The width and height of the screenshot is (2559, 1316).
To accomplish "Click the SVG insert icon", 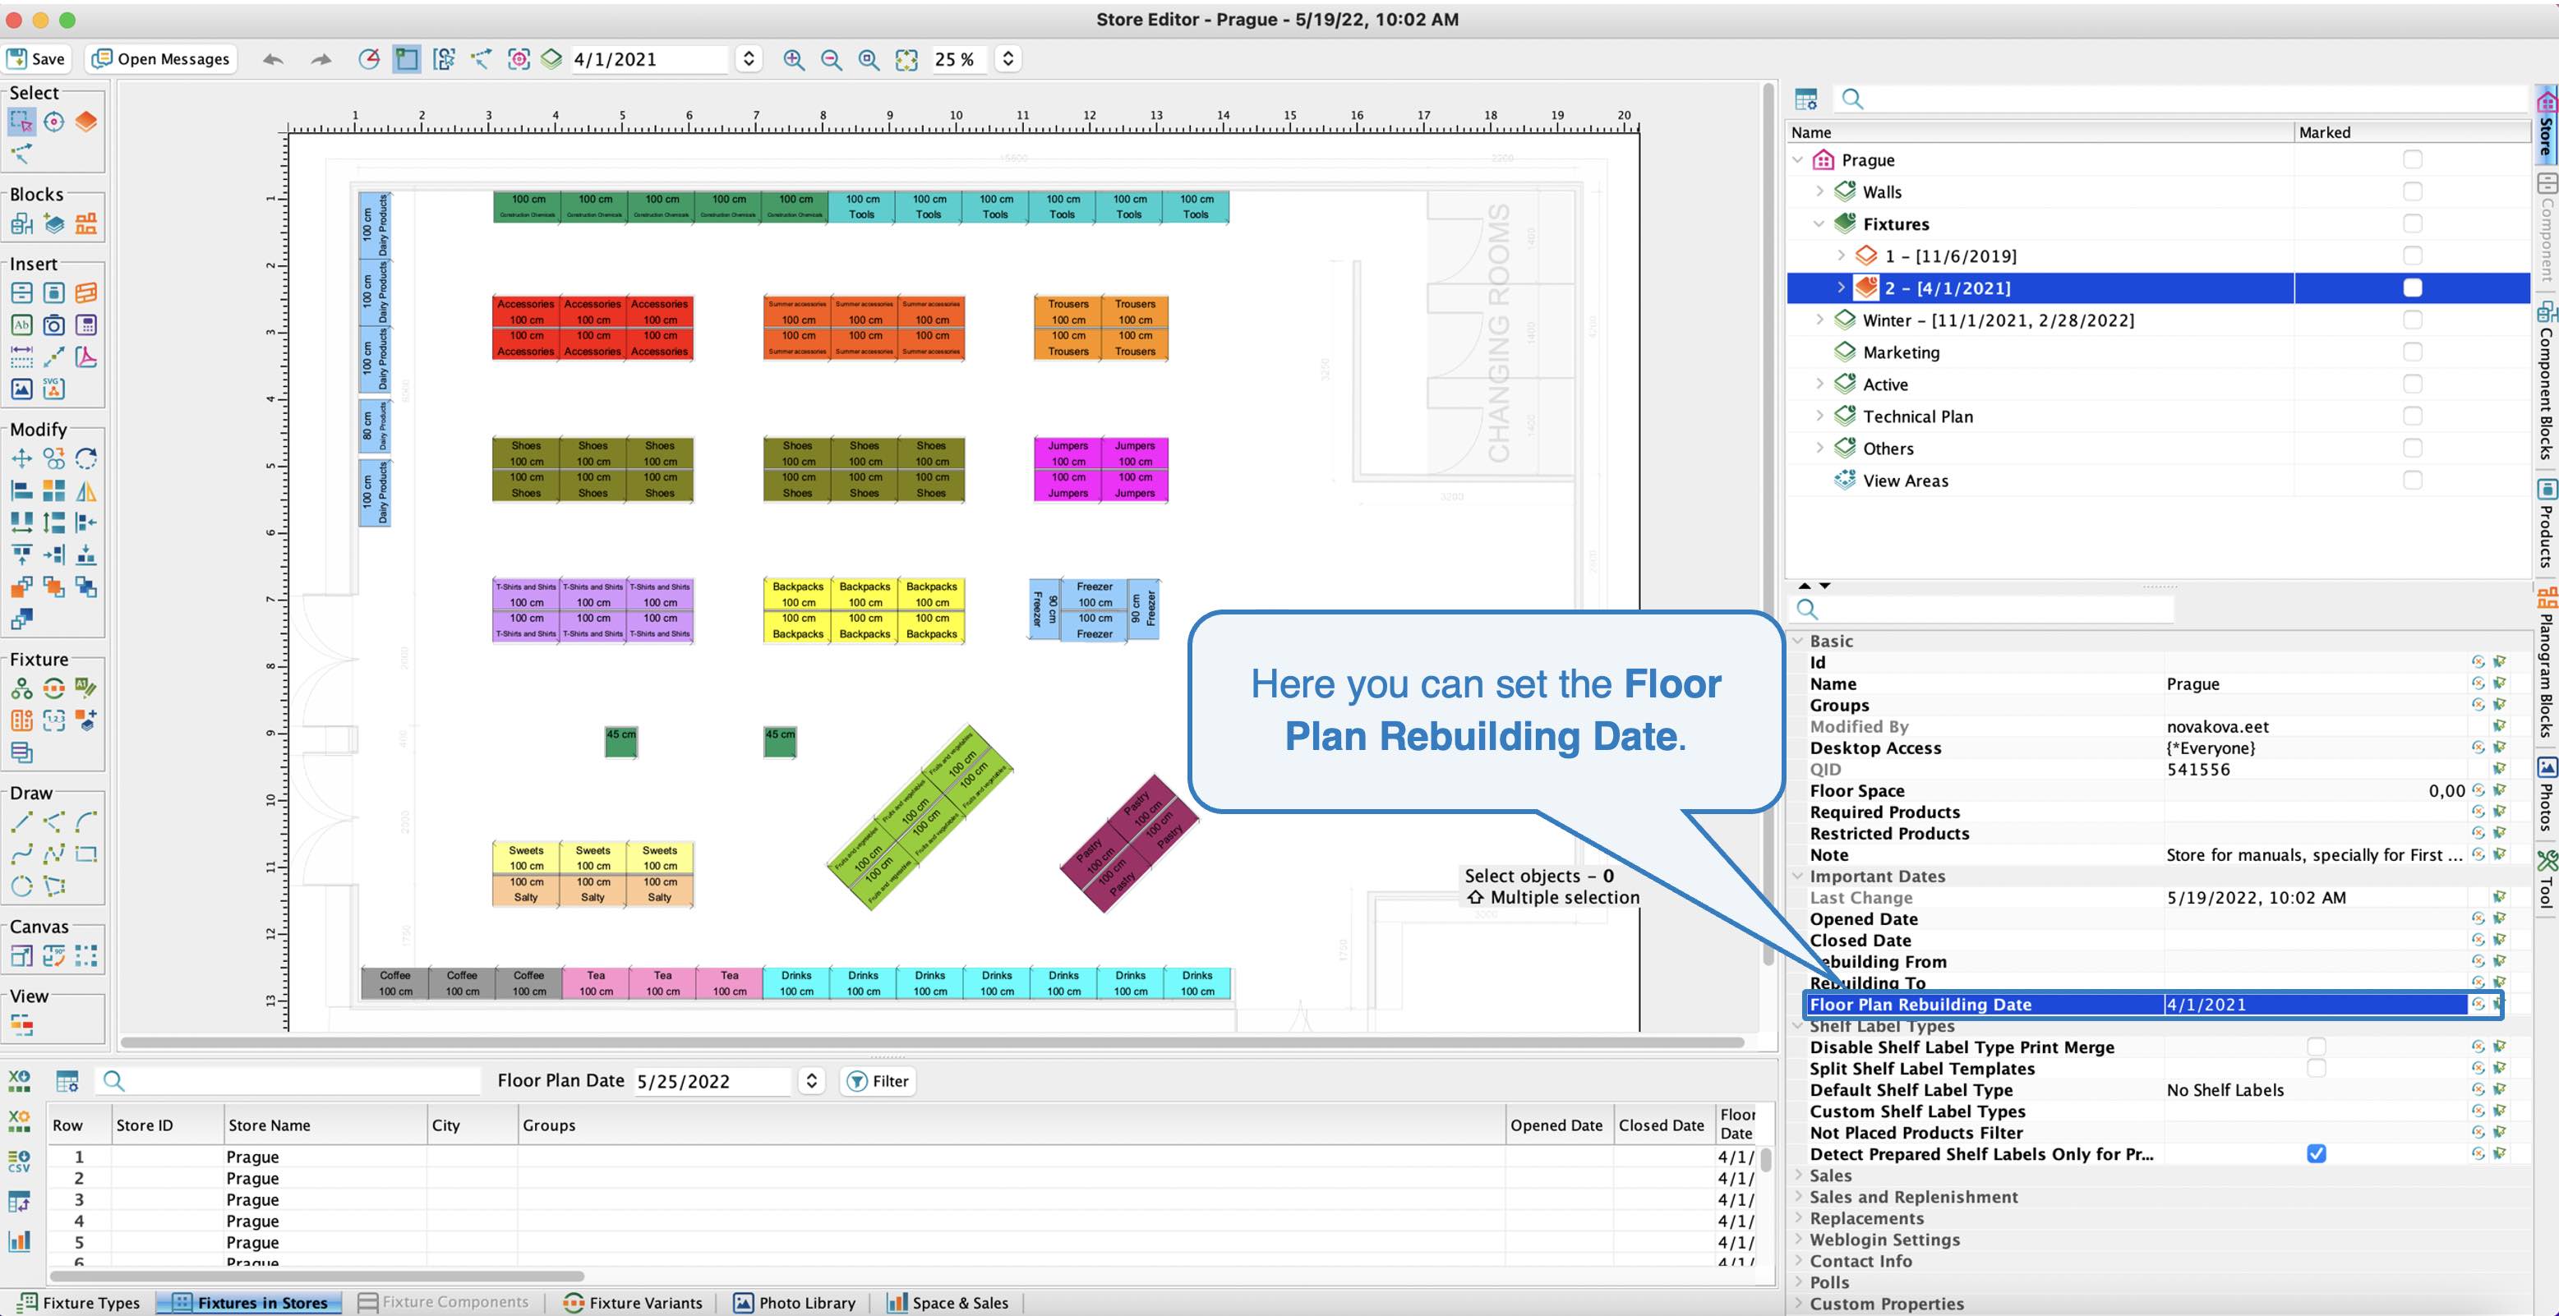I will coord(53,389).
